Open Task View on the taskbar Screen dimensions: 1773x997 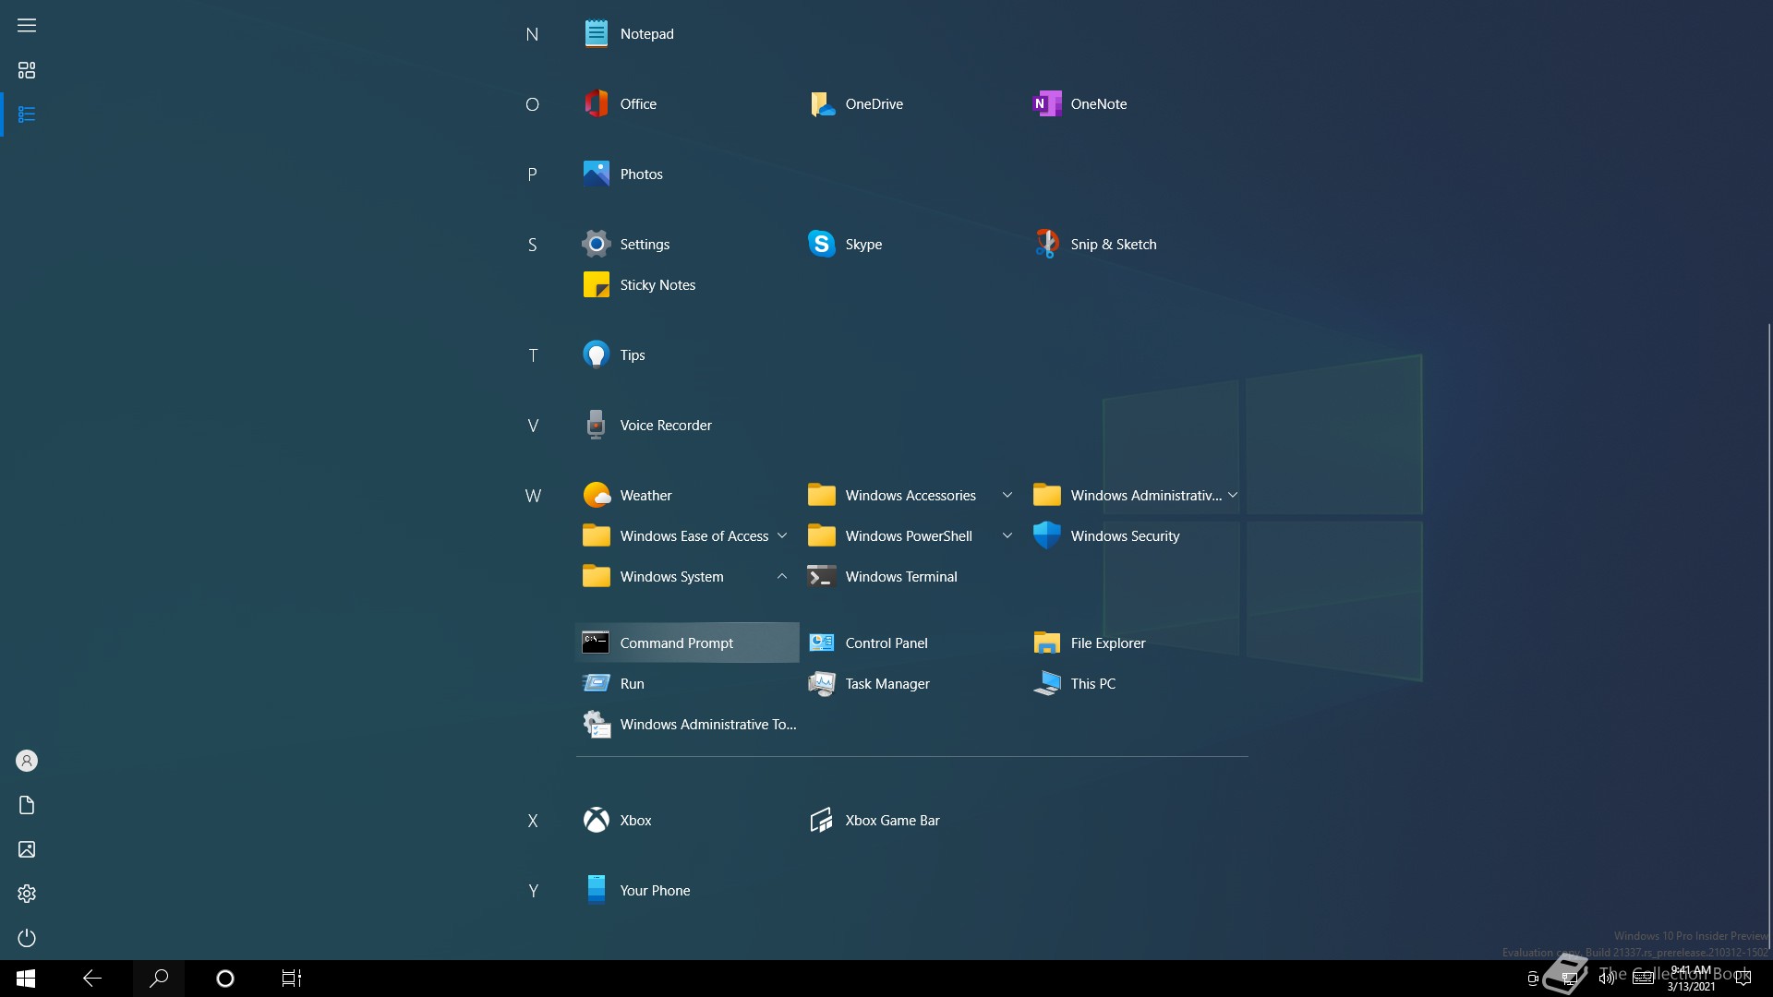click(292, 979)
